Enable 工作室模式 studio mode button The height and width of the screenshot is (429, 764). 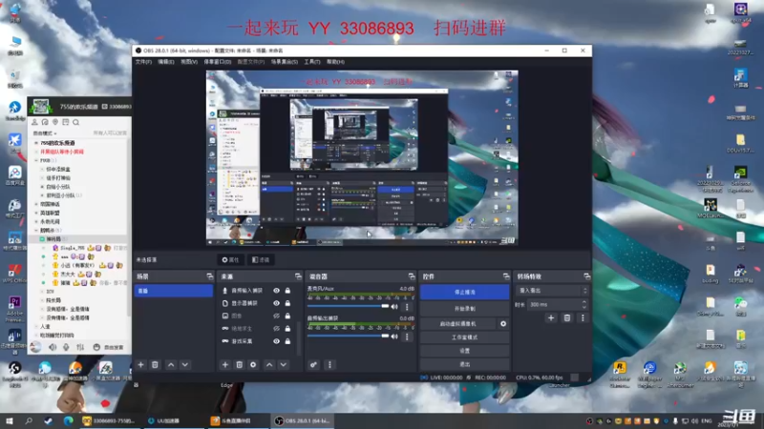coord(465,337)
